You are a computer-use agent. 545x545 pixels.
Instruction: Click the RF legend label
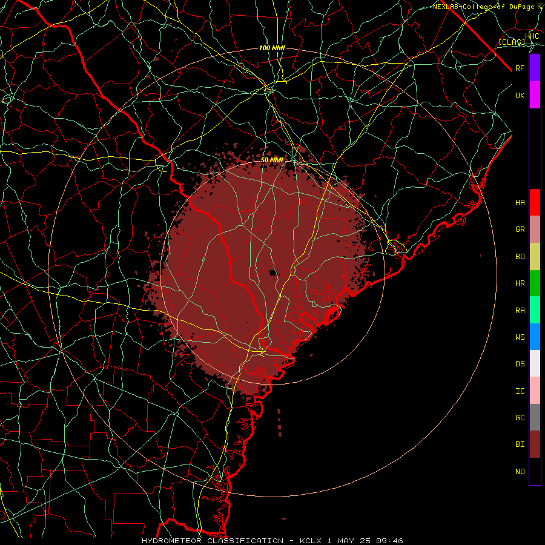(520, 68)
